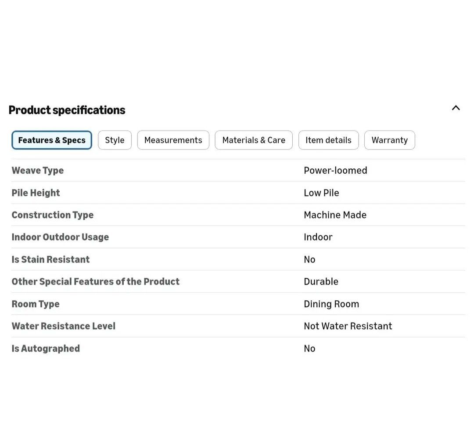Click the Is Autographed label
Viewport: 474px width, 444px height.
click(46, 349)
